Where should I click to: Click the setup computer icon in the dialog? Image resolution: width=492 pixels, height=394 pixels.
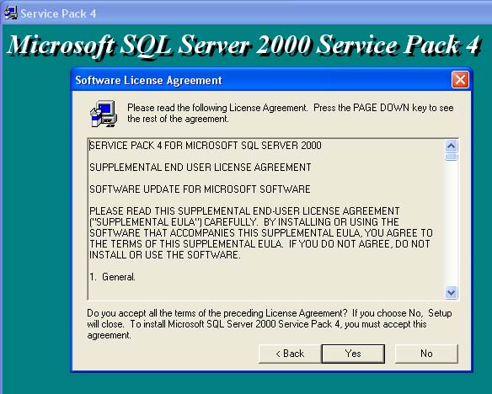click(104, 114)
